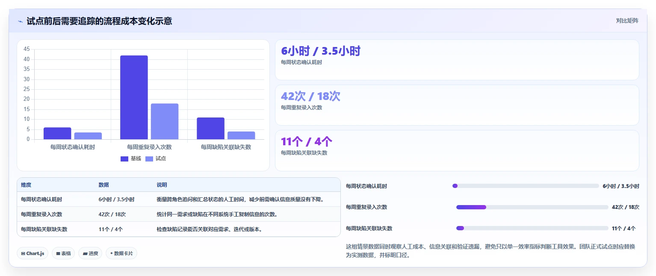Screen dimensions: 656x276
Task: Click the 每周缺陷关联缺失数 progress bar
Action: [x=532, y=228]
